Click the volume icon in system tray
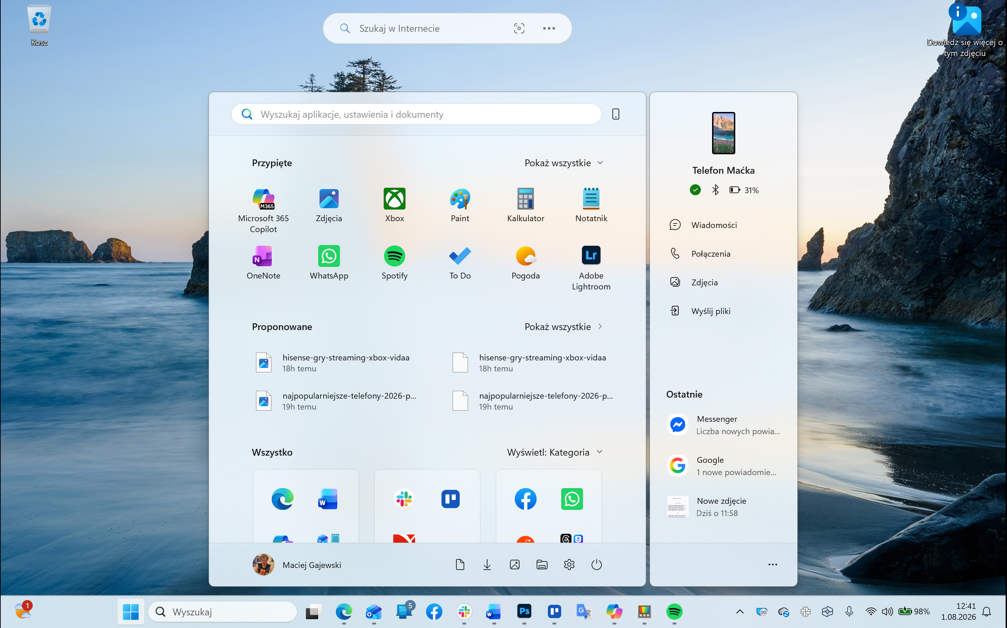Image resolution: width=1007 pixels, height=628 pixels. 887,611
